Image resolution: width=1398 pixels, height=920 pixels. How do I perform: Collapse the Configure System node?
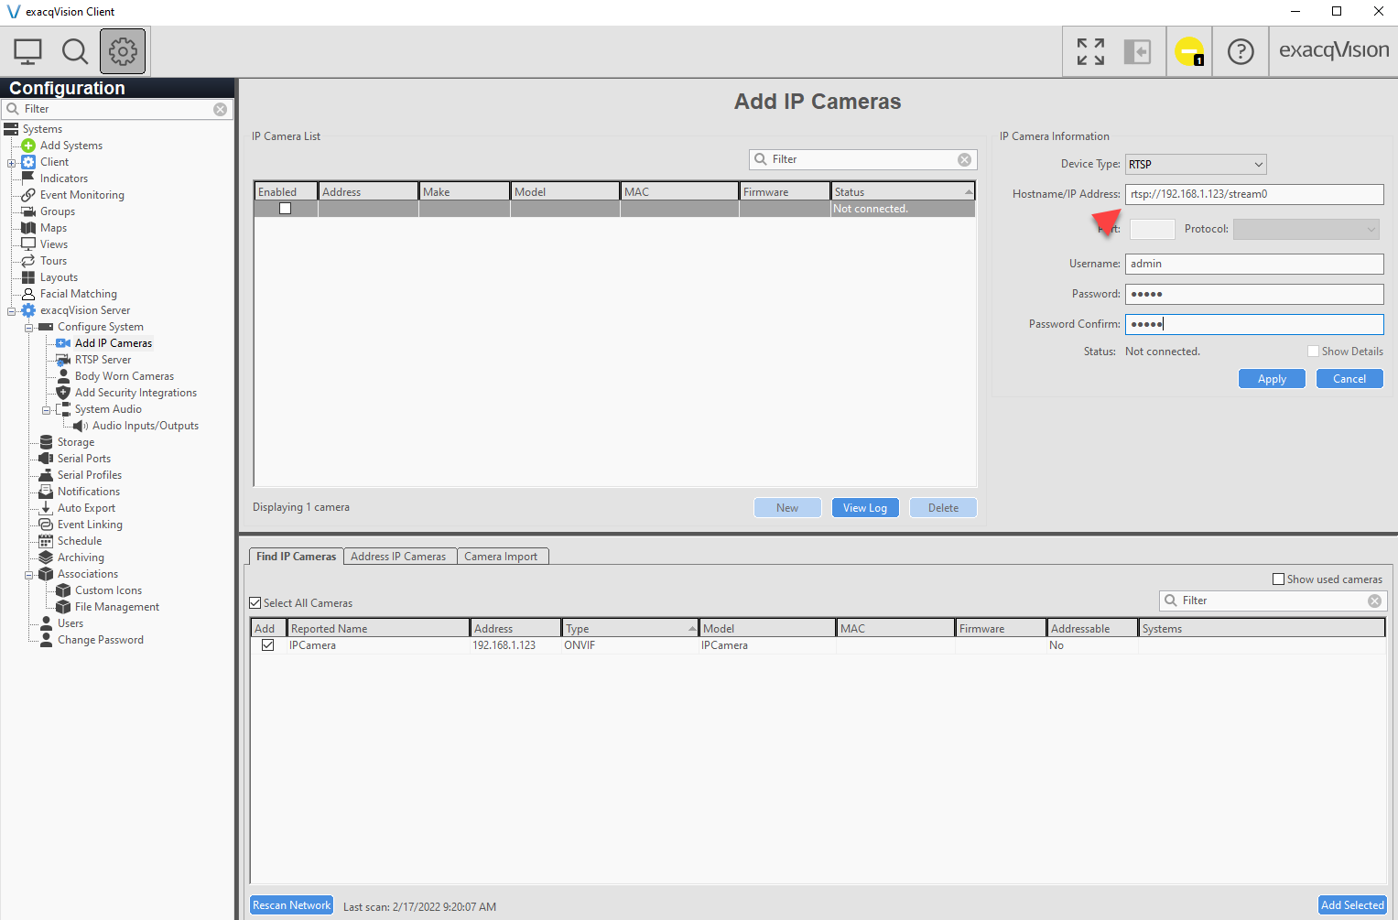tap(28, 328)
